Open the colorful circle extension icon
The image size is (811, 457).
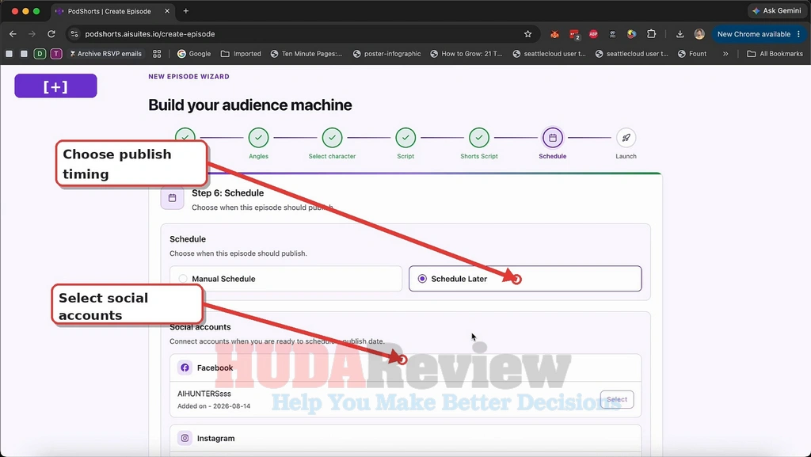tap(631, 34)
